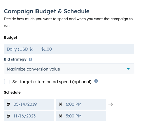Select the Daily (USD $) budget type
This screenshot has width=145, height=131.
click(x=20, y=49)
